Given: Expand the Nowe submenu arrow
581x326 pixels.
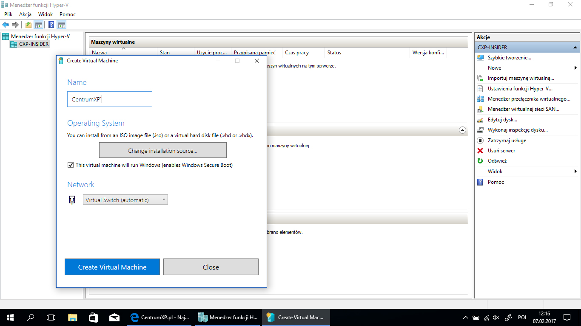Looking at the screenshot, I should tap(575, 68).
